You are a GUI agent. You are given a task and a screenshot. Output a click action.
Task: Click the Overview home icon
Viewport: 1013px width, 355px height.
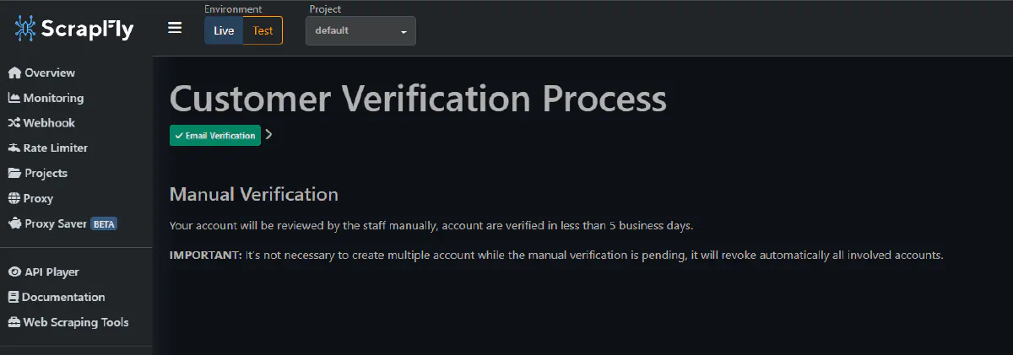click(x=14, y=73)
